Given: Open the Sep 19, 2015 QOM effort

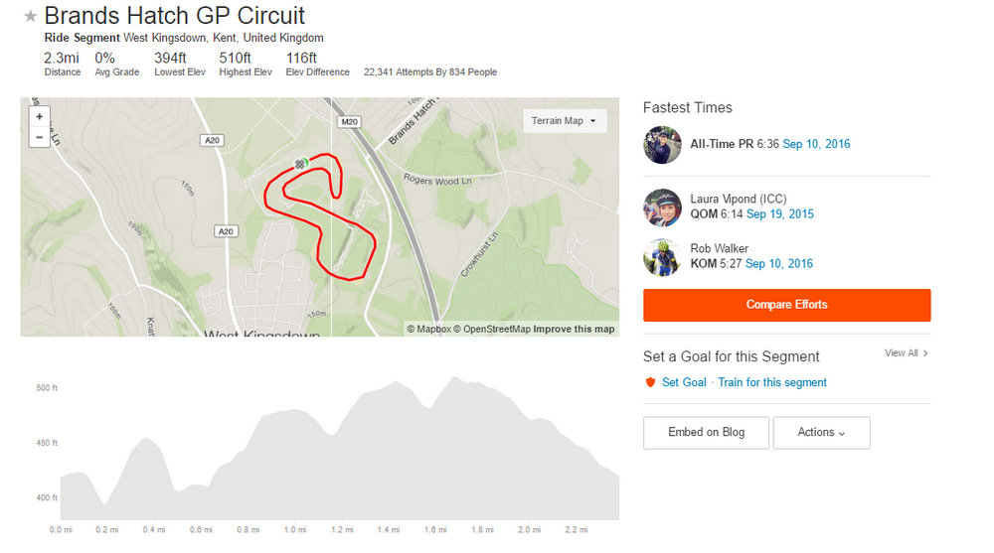Looking at the screenshot, I should 779,214.
